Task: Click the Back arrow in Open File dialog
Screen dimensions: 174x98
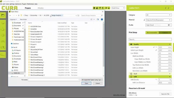Action: (10, 16)
